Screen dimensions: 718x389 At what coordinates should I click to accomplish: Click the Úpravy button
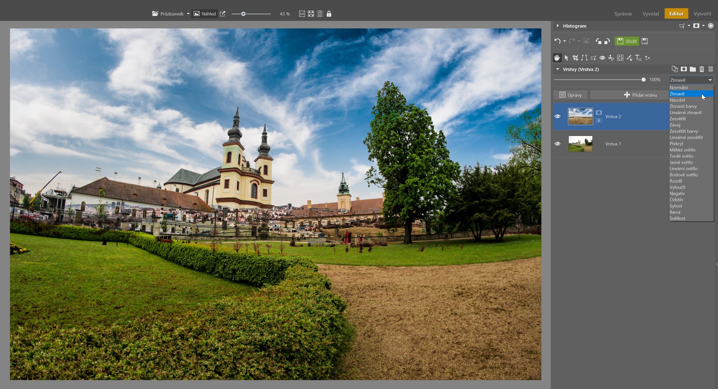tap(570, 95)
